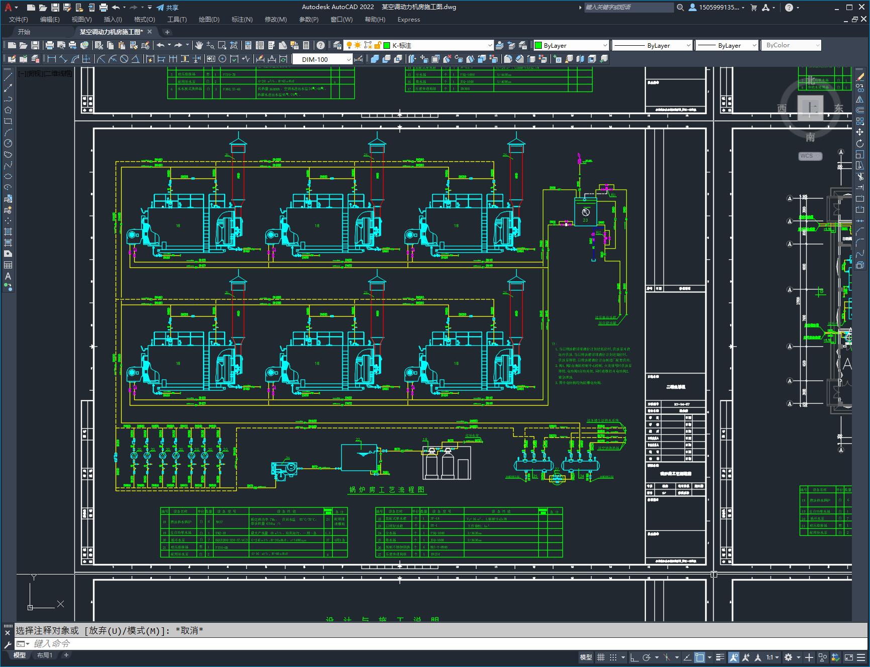Open the Help question mark icon
Image resolution: width=870 pixels, height=667 pixels.
click(x=321, y=45)
